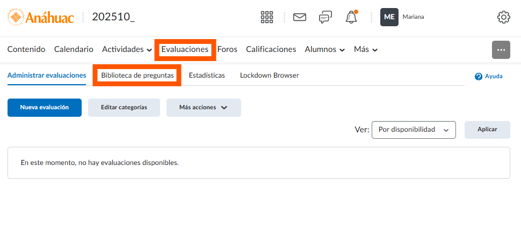Image resolution: width=521 pixels, height=233 pixels.
Task: Open the Por disponibilidad view selector
Action: [413, 130]
